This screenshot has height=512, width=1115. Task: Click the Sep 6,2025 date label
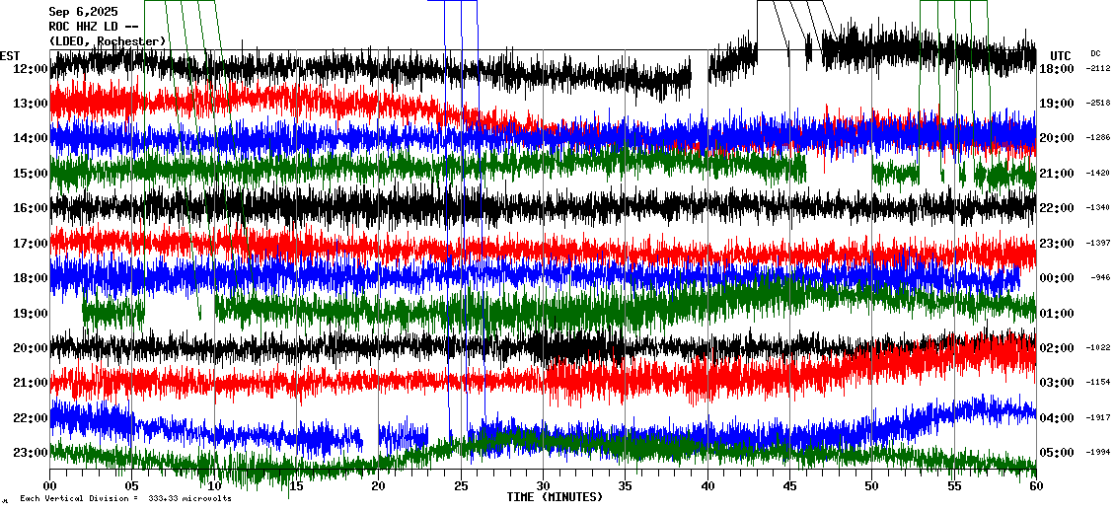click(83, 12)
